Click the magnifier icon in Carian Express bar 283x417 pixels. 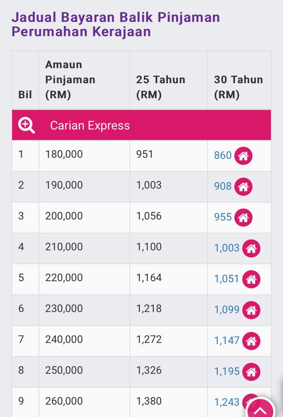pos(27,126)
